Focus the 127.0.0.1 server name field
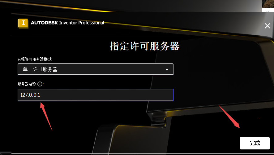Screen dimensions: 274x155 click(x=96, y=95)
